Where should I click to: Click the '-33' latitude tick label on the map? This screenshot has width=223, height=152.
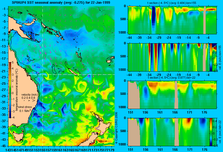[4, 108]
